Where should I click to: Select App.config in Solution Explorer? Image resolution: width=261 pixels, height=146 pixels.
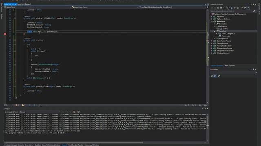(223, 29)
